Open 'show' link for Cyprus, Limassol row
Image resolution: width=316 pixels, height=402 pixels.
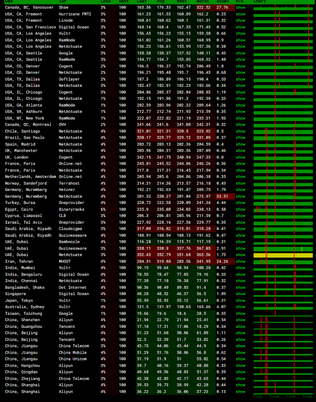coord(241,216)
